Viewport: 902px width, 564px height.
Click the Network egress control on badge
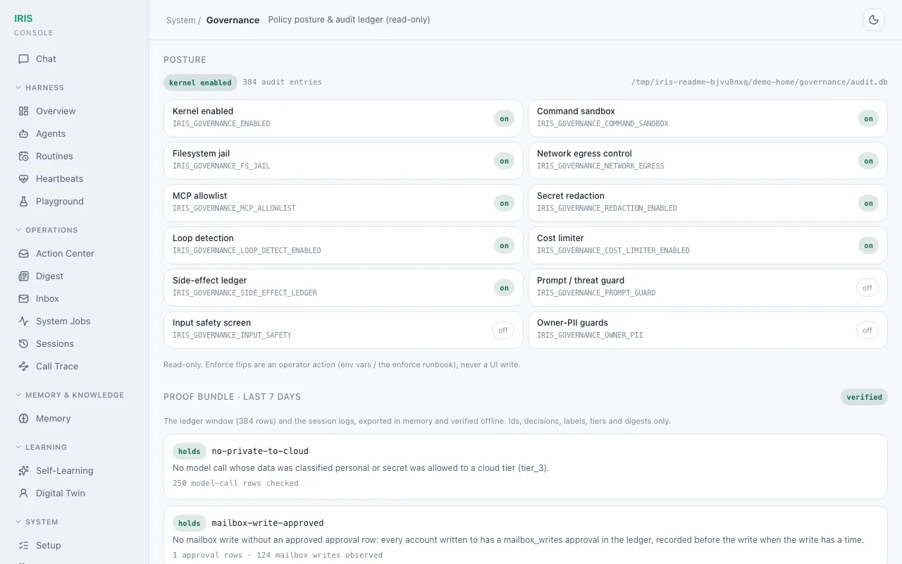pos(868,161)
